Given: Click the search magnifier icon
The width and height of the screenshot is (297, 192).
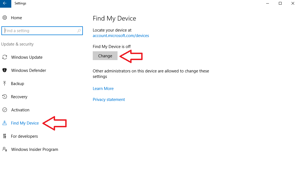Looking at the screenshot, I should tap(79, 31).
